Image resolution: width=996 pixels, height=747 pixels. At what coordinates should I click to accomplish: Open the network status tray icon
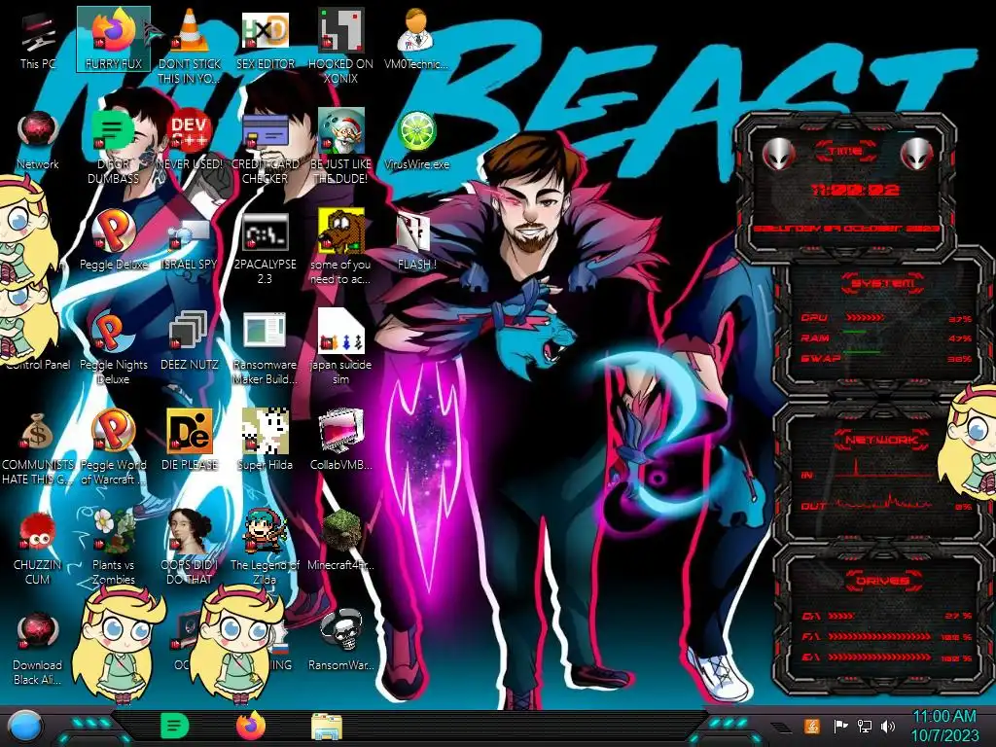click(x=865, y=726)
